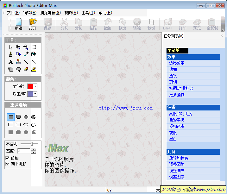This screenshot has width=227, height=194.
Task: Open the shadow options ... button
Action: coord(36,164)
